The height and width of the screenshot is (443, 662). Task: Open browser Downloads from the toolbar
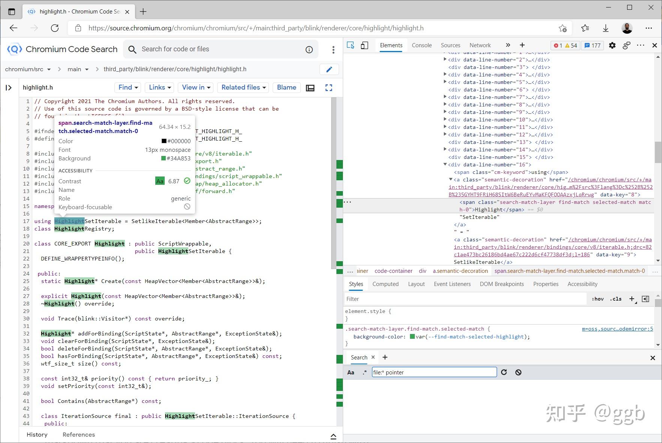point(606,28)
